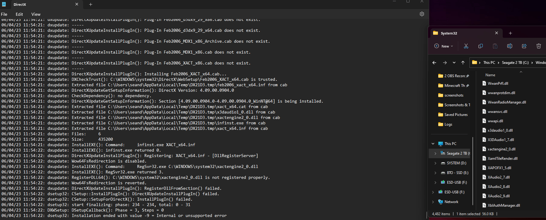Select the WwanRadioManager.dll file

[504, 102]
